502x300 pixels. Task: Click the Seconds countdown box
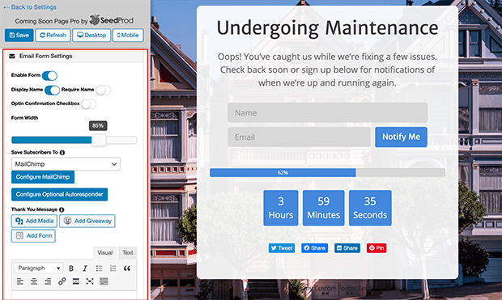pyautogui.click(x=370, y=208)
